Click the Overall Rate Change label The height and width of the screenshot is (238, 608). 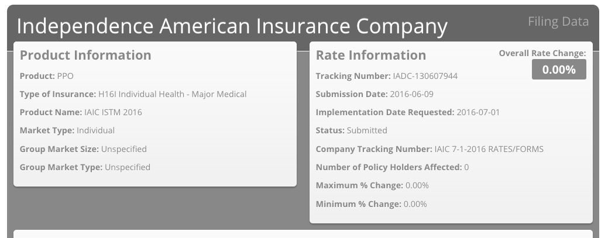coord(542,53)
